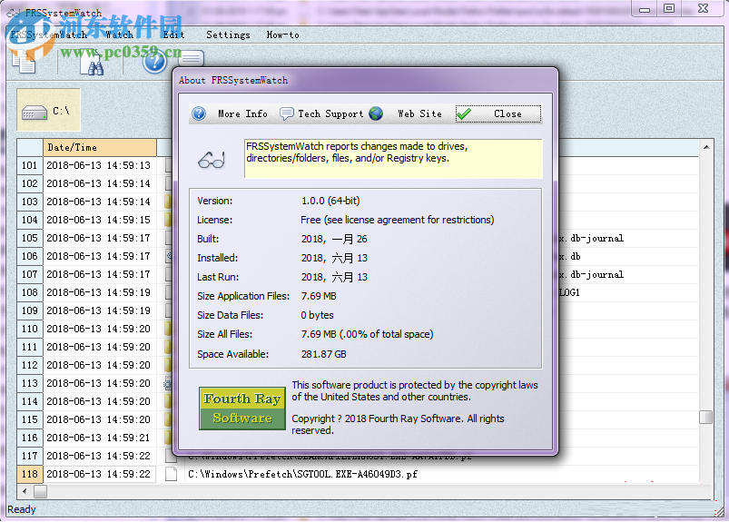Image resolution: width=729 pixels, height=522 pixels.
Task: Select row number 112
Action: click(x=30, y=365)
